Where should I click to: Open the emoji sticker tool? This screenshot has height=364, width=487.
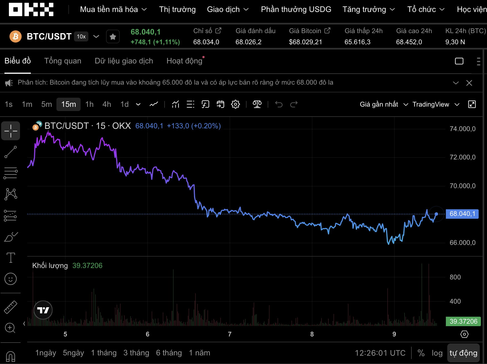point(11,279)
